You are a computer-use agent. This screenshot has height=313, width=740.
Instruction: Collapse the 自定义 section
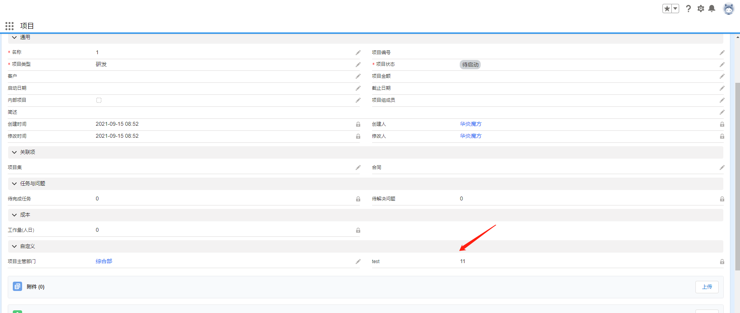(14, 246)
